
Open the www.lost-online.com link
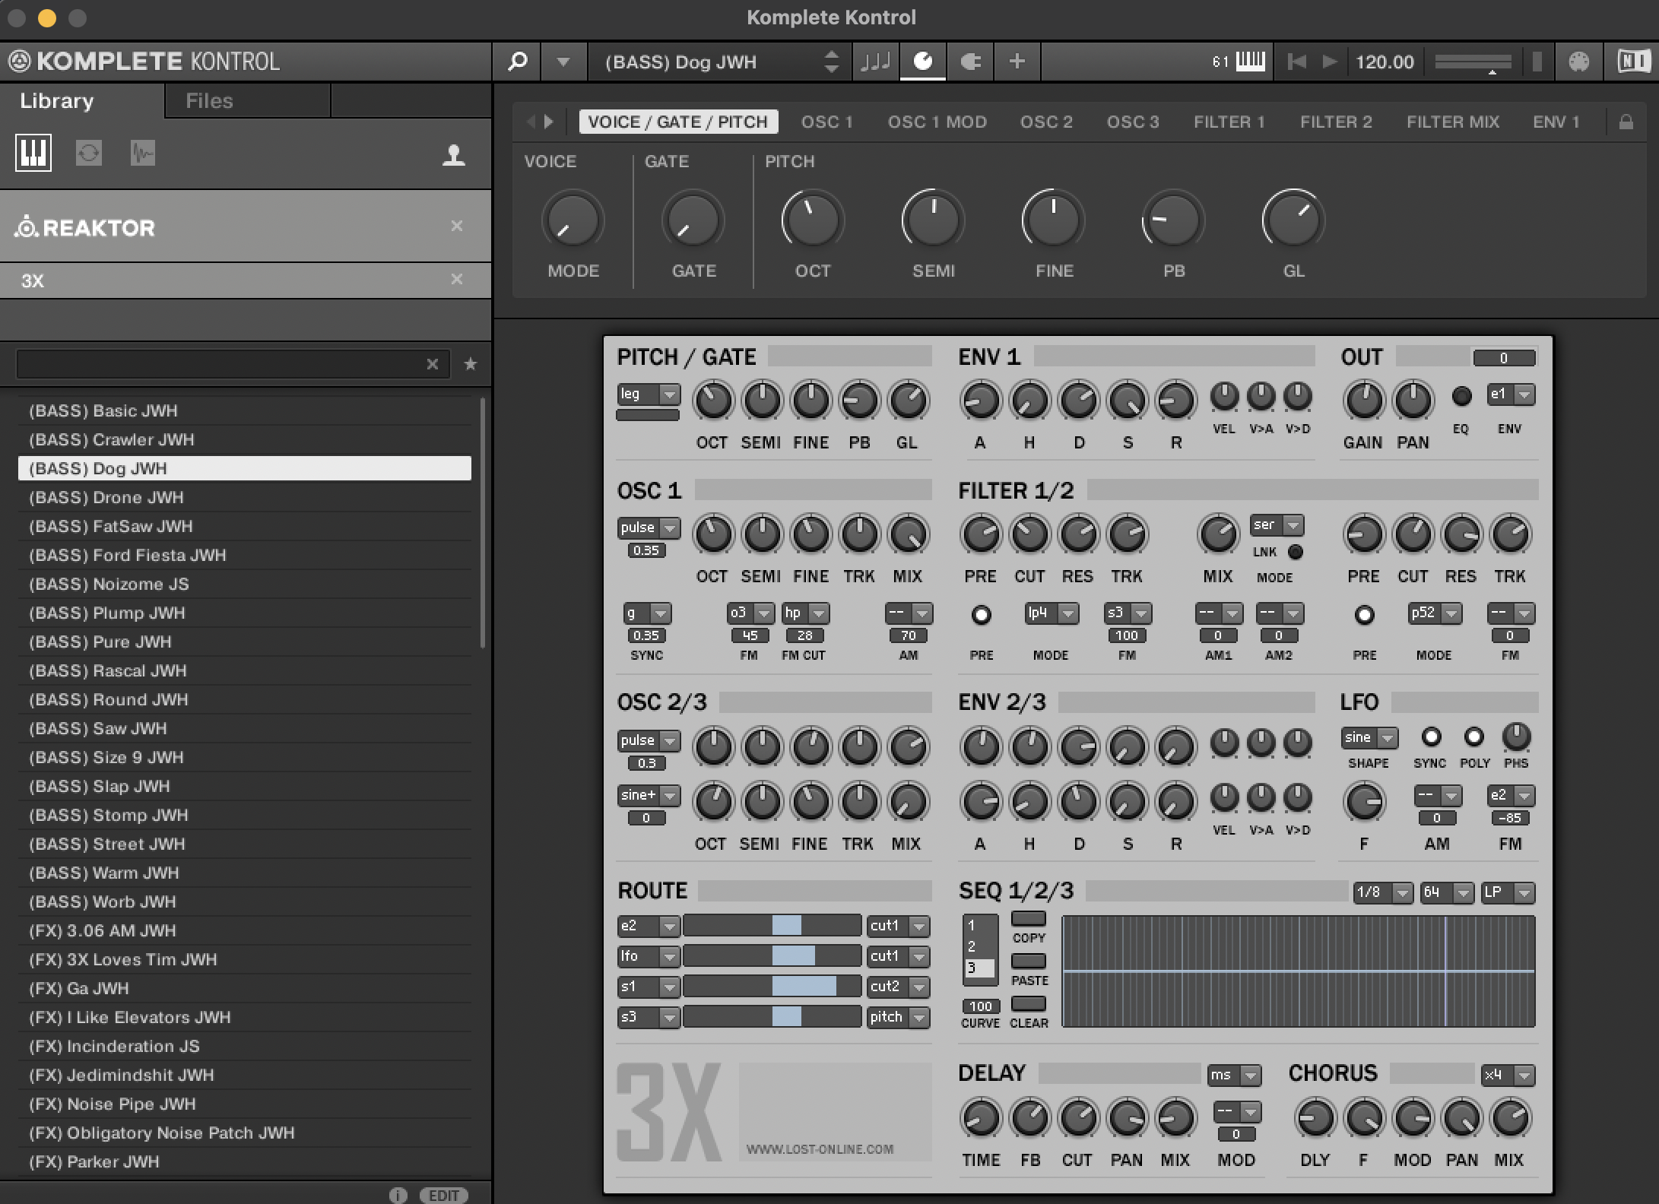(820, 1149)
